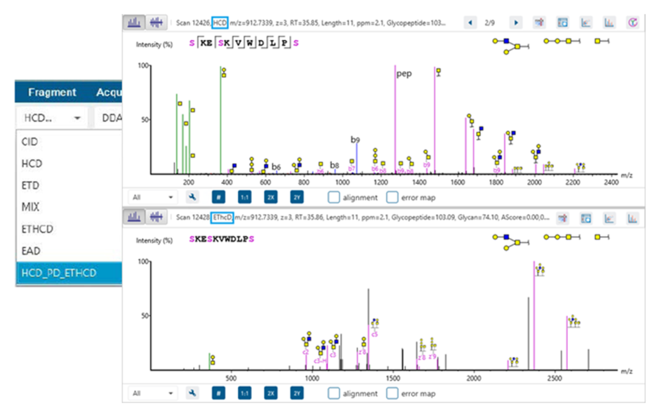This screenshot has height=417, width=655.
Task: Select HCD_PD_ETHCD option in the list
Action: [59, 273]
